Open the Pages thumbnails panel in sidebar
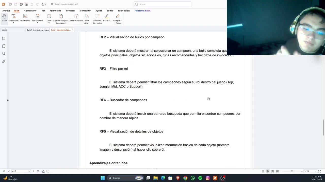Screen dimensions: 325x182 pyautogui.click(x=4, y=46)
